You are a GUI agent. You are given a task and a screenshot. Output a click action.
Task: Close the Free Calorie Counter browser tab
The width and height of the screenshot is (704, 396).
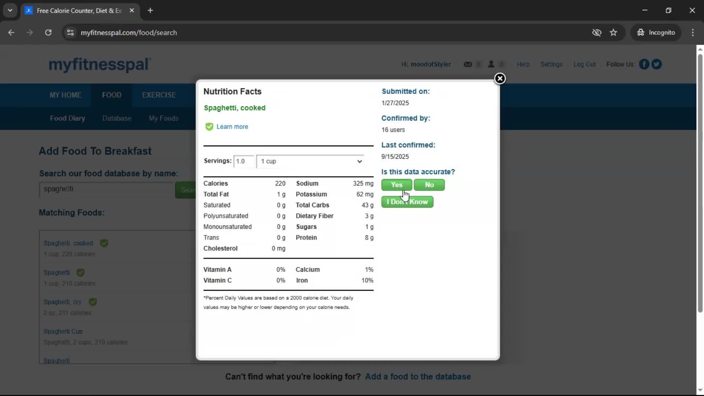pos(132,10)
